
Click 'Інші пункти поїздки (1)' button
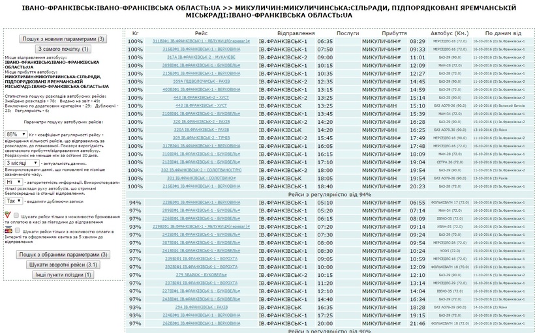point(63,275)
